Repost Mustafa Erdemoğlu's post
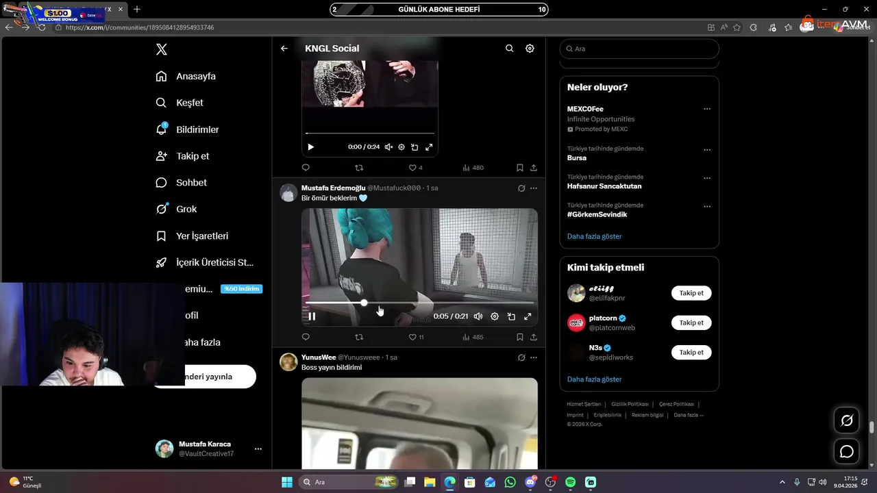This screenshot has width=877, height=493. [359, 337]
